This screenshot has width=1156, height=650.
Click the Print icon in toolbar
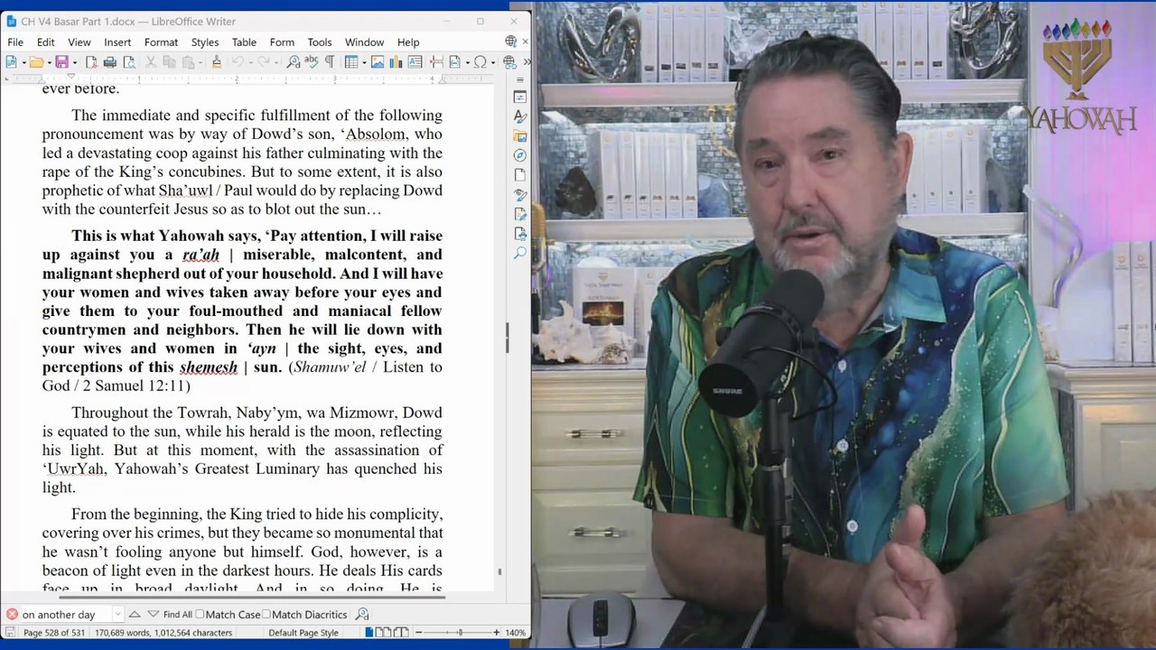(109, 62)
